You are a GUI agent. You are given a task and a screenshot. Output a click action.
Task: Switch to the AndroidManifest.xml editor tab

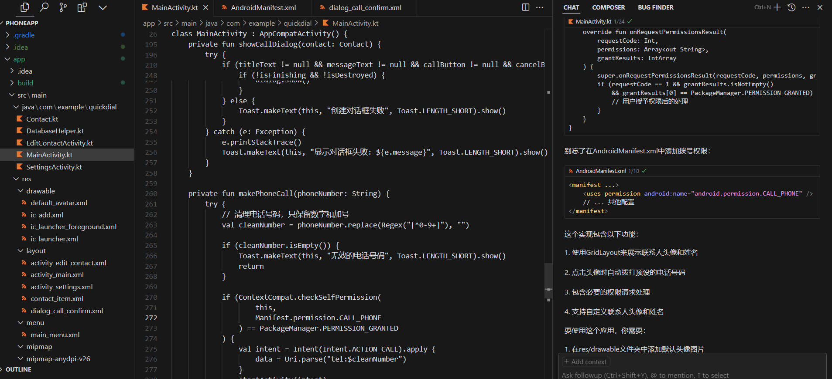click(263, 8)
